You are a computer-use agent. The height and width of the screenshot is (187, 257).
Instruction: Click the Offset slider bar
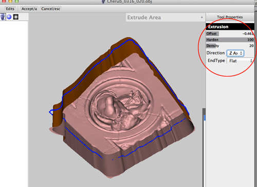click(x=230, y=33)
